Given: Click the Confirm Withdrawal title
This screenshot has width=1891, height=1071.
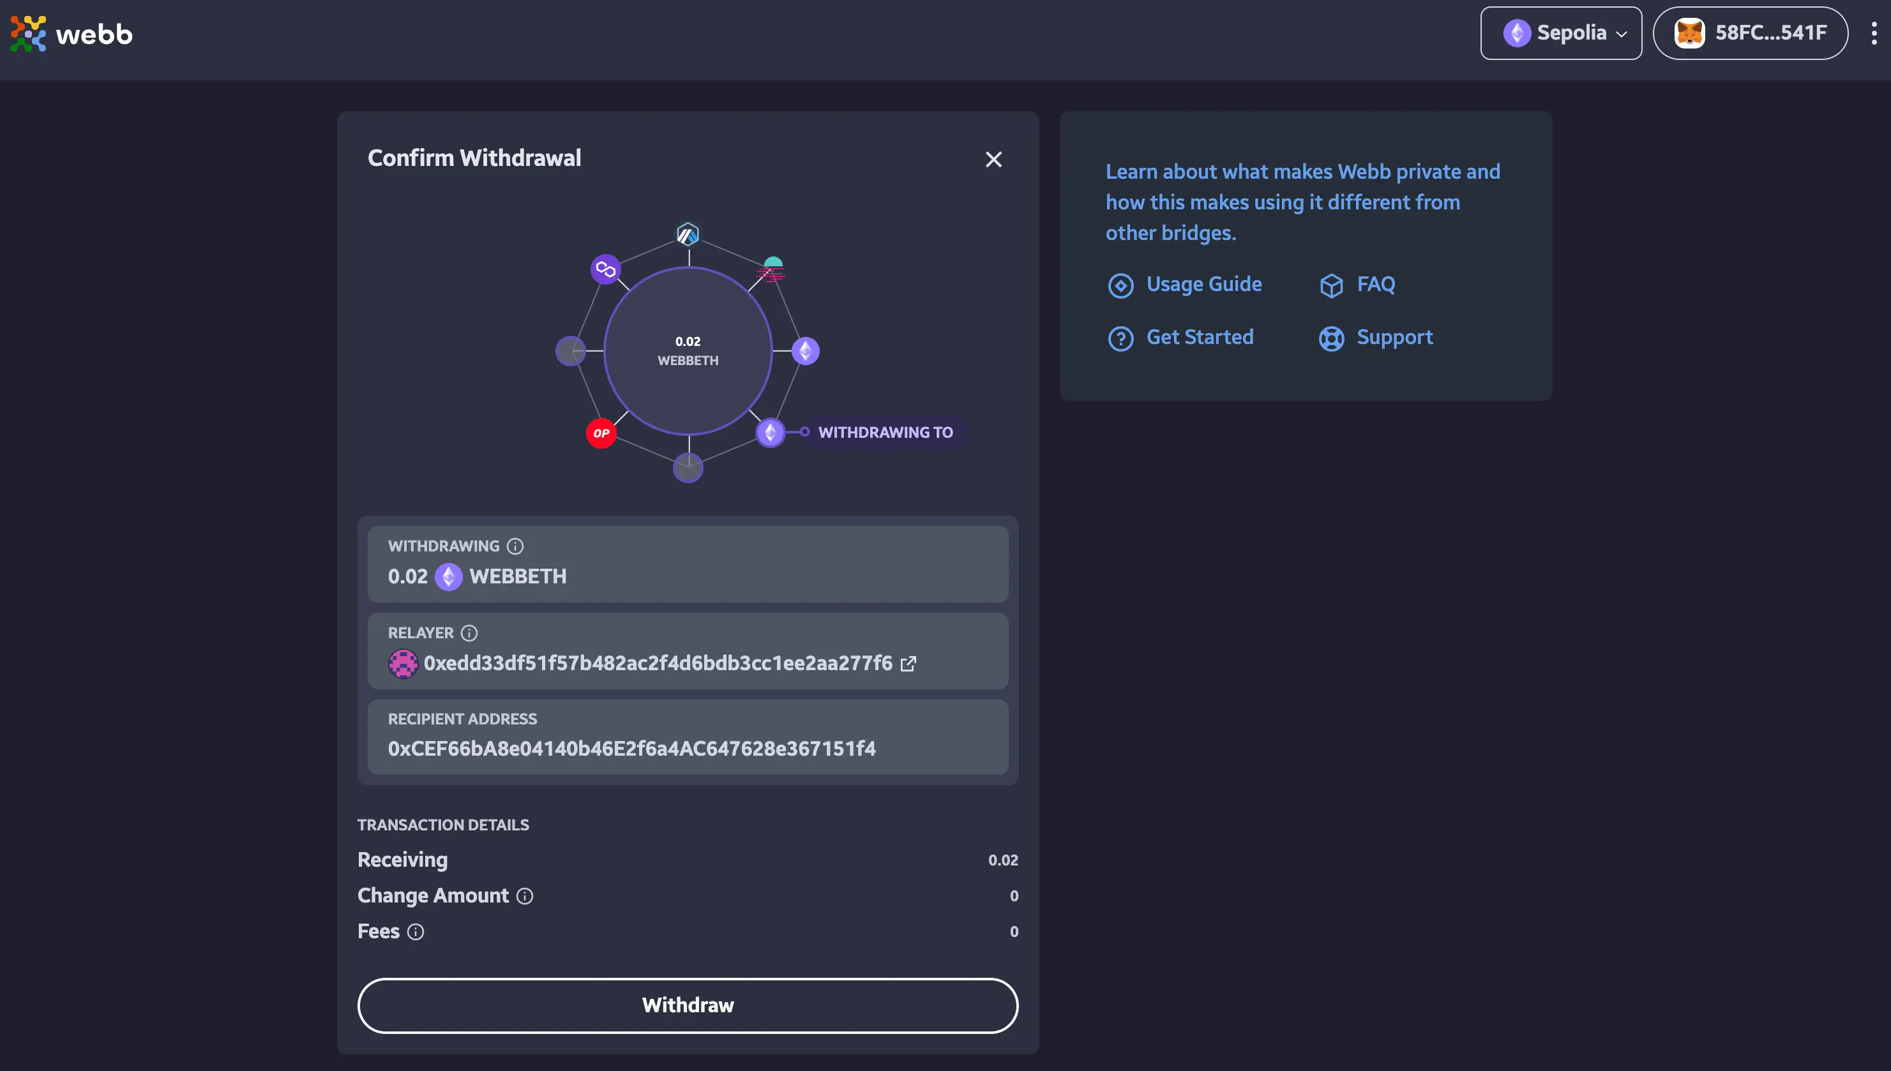Looking at the screenshot, I should point(474,158).
